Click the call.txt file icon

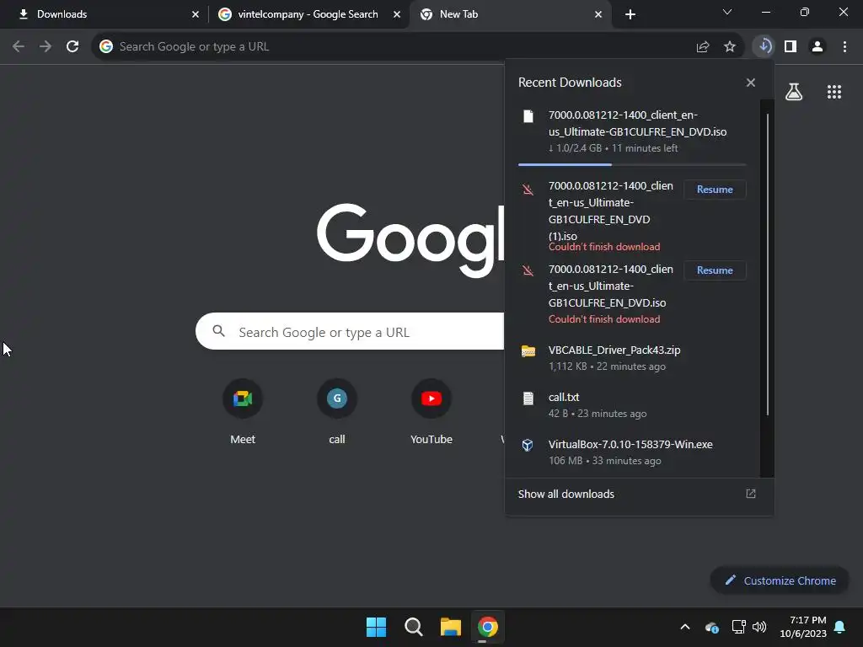pos(528,398)
